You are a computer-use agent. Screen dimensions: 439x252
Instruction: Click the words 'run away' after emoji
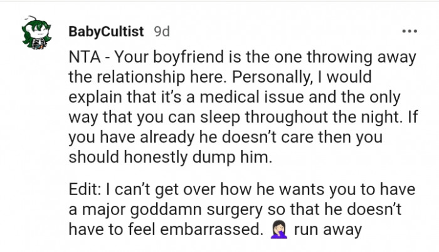pyautogui.click(x=328, y=230)
